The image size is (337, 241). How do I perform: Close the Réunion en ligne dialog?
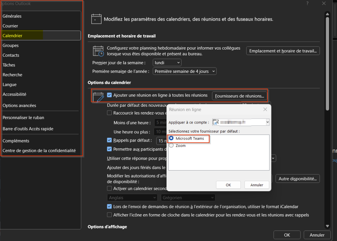265,109
